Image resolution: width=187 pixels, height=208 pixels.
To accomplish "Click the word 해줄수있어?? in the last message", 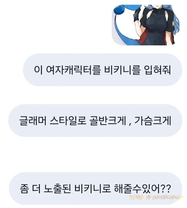I will click(142, 189).
